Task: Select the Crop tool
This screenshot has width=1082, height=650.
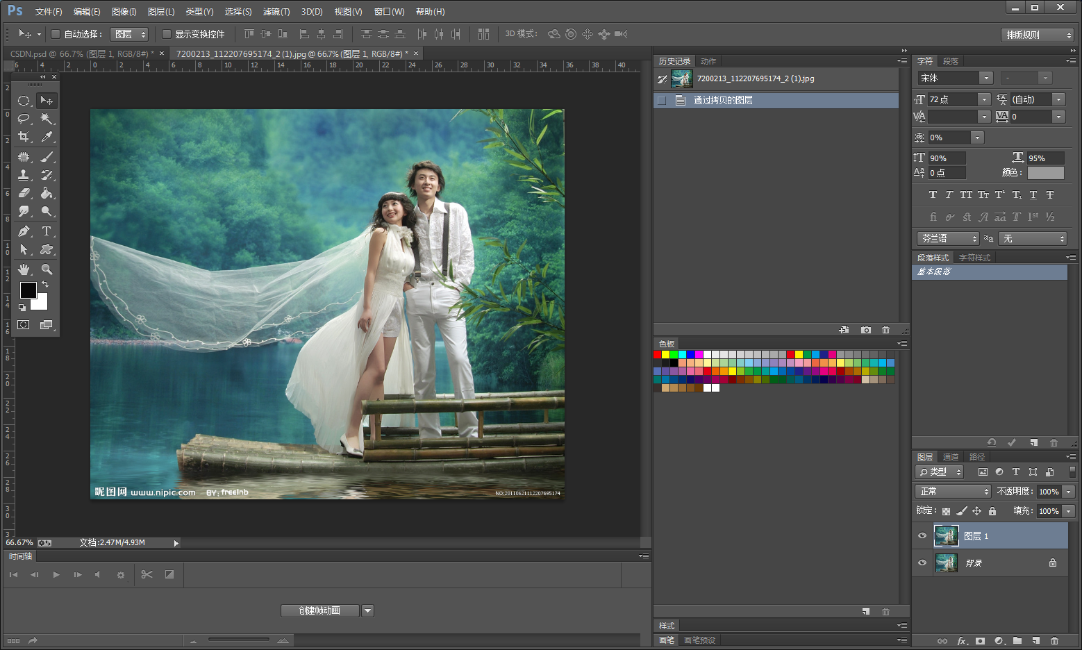Action: tap(24, 137)
